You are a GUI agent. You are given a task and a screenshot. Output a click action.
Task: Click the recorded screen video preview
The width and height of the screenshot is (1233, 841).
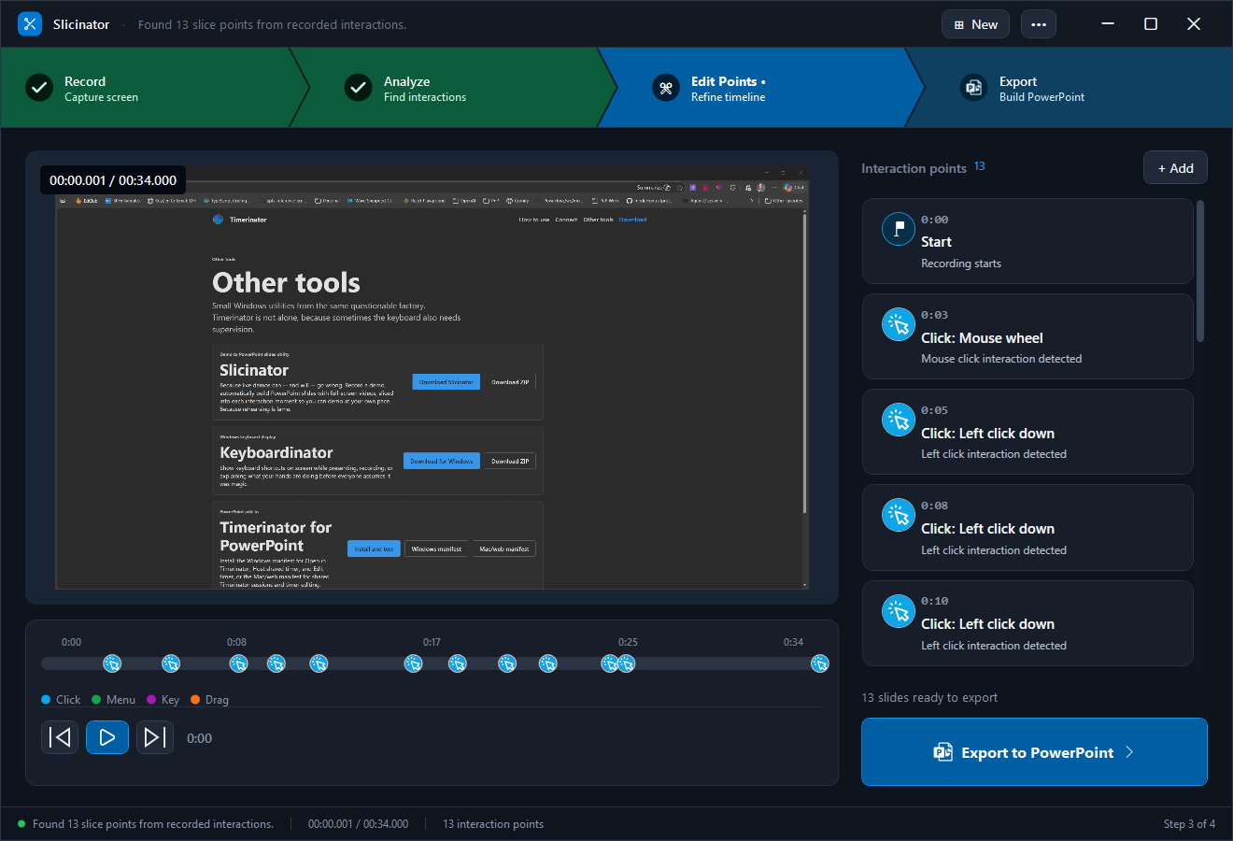coord(432,378)
